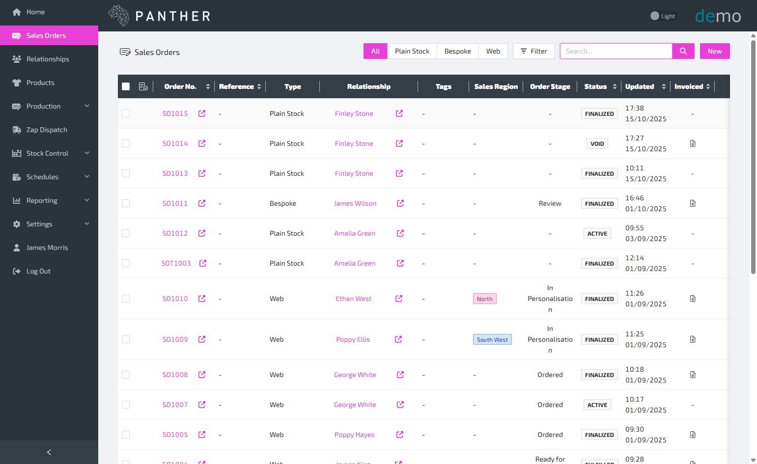Open order SO1009 link

click(175, 339)
